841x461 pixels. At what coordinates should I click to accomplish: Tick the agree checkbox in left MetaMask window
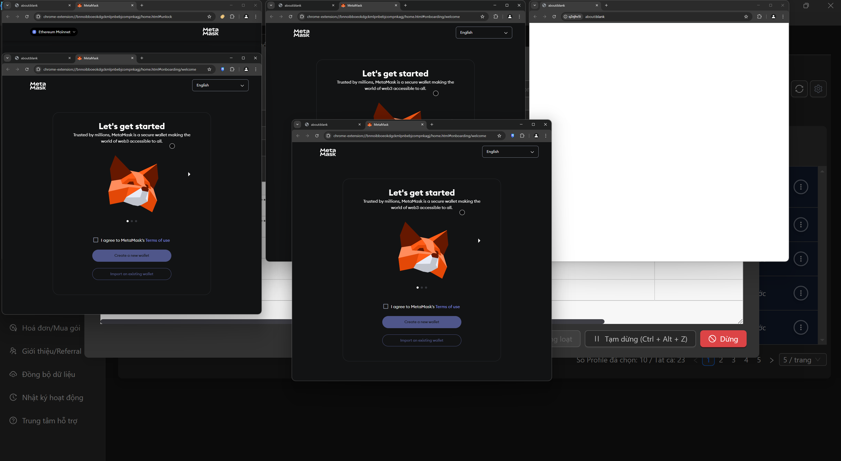click(x=96, y=240)
